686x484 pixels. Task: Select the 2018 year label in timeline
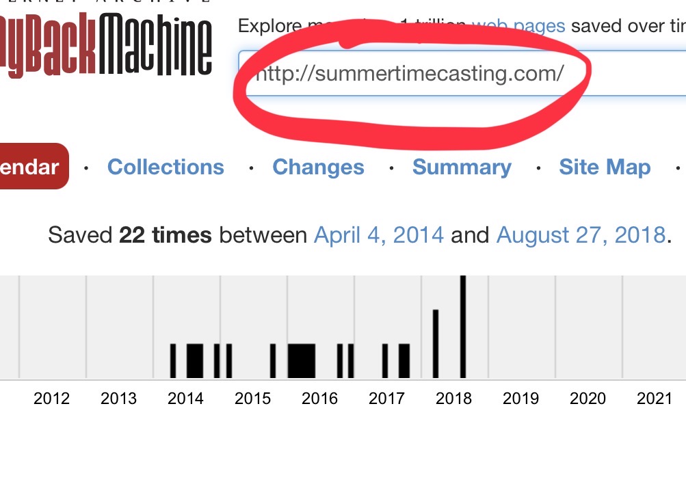point(454,398)
